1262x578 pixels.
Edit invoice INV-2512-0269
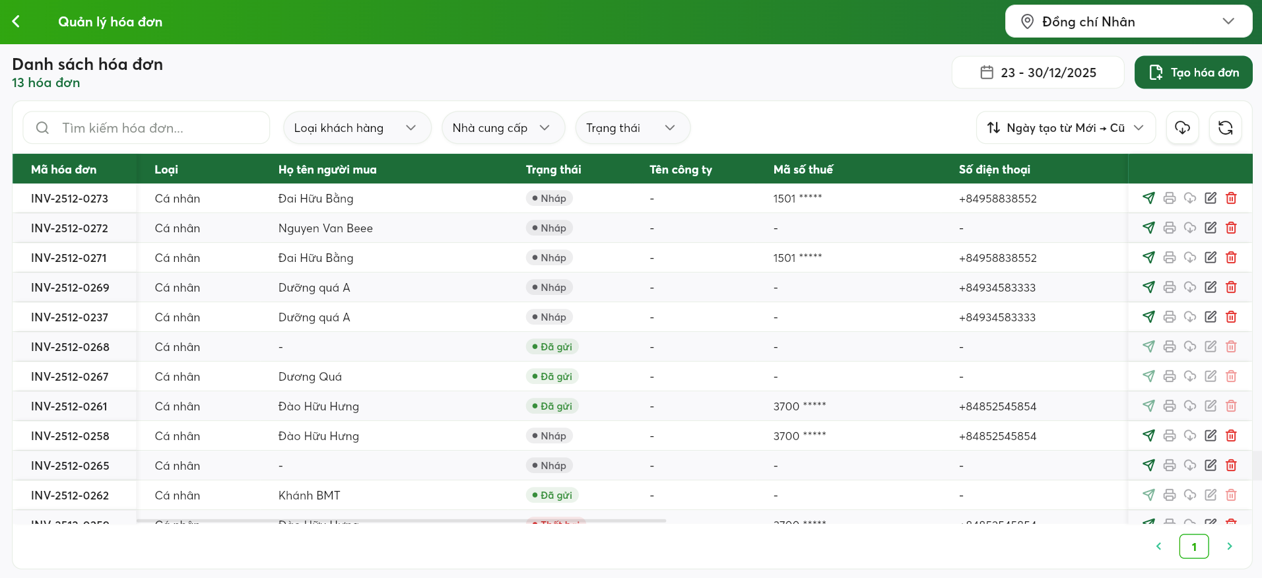[1210, 287]
